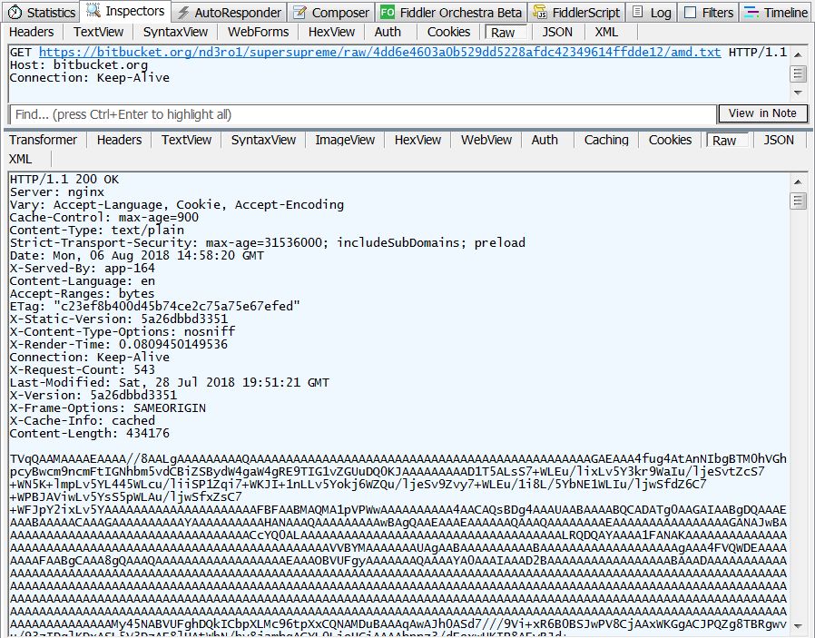Viewport: 815px width, 638px height.
Task: Open the response TextView tab
Action: [x=186, y=141]
